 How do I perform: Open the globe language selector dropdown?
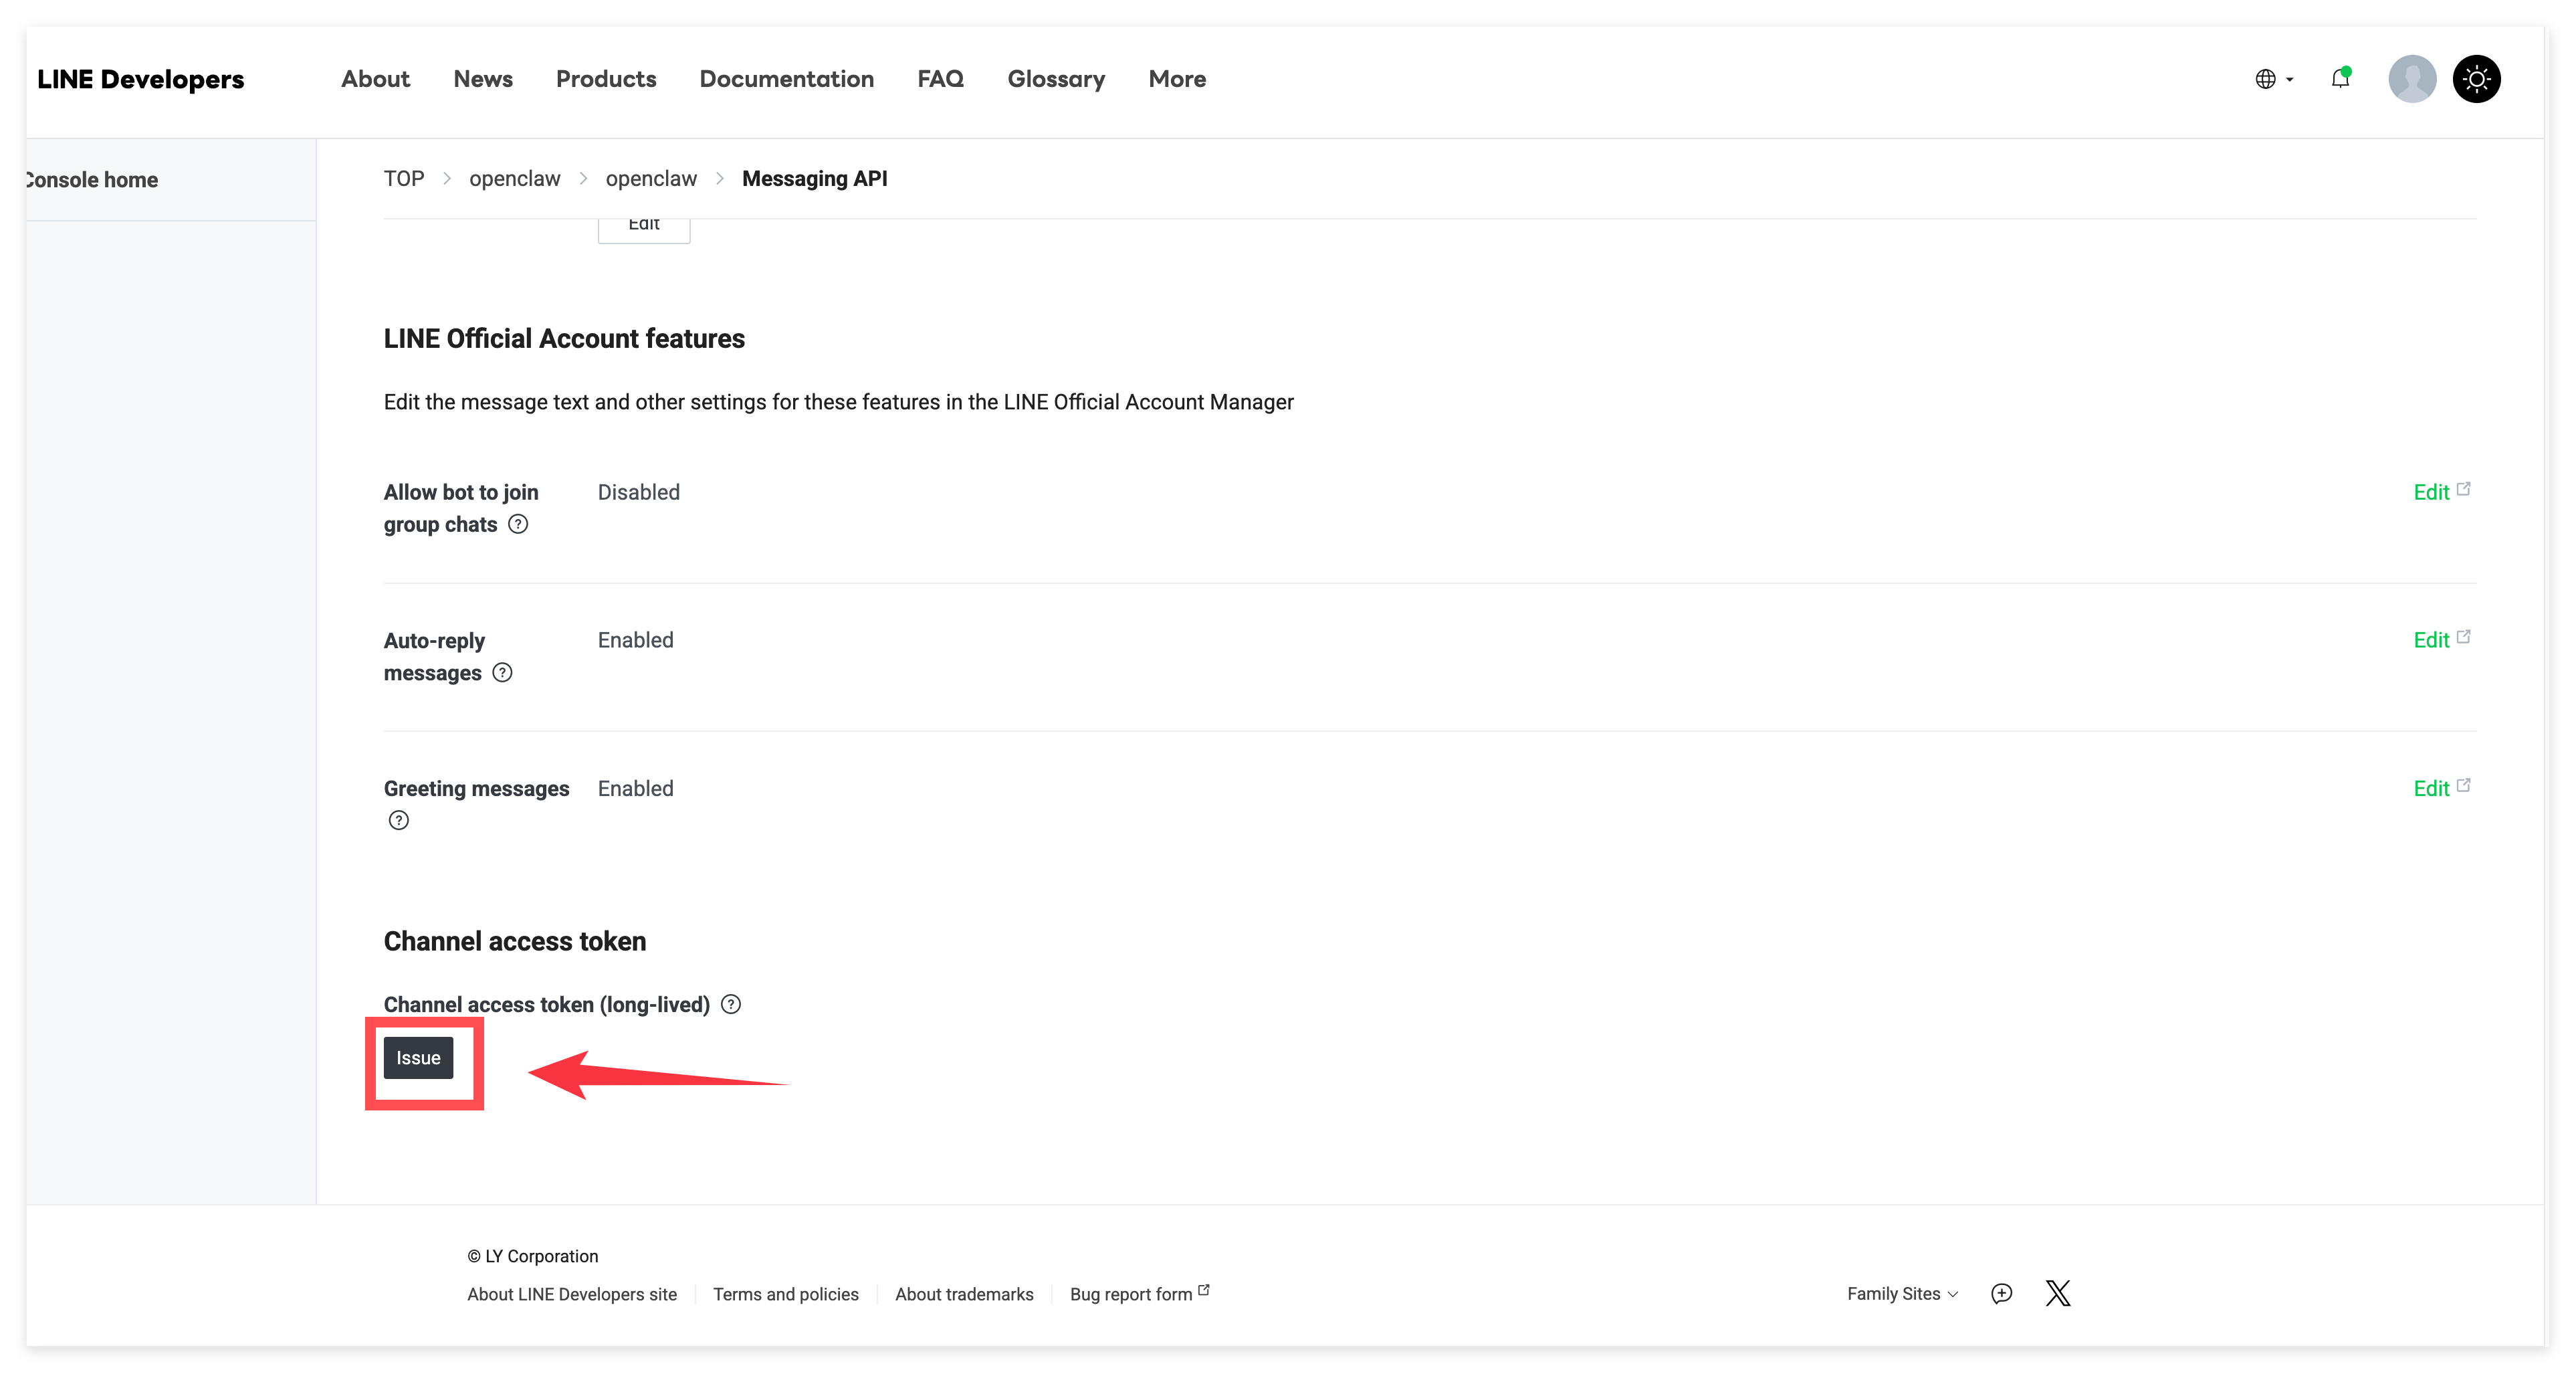tap(2273, 79)
